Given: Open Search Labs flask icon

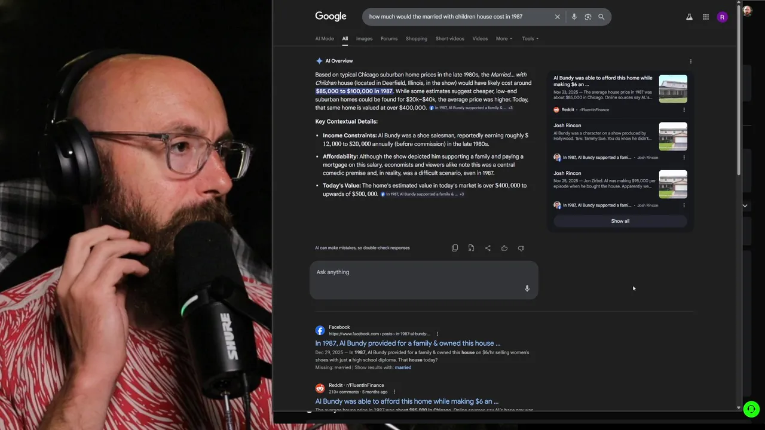Looking at the screenshot, I should point(689,17).
